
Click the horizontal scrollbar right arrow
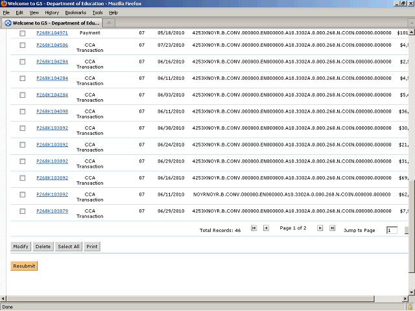pyautogui.click(x=403, y=299)
